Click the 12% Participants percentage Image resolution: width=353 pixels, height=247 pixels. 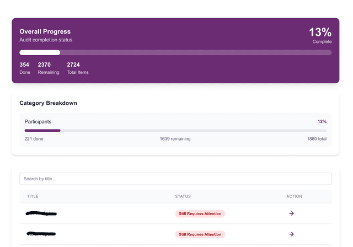322,121
